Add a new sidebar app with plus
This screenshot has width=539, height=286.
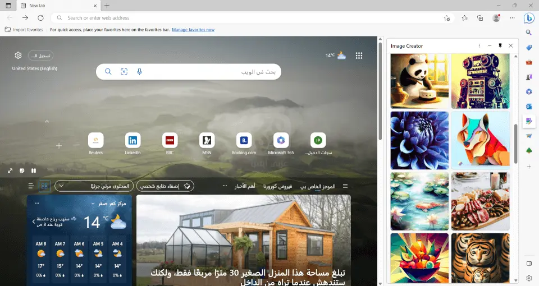pyautogui.click(x=529, y=167)
